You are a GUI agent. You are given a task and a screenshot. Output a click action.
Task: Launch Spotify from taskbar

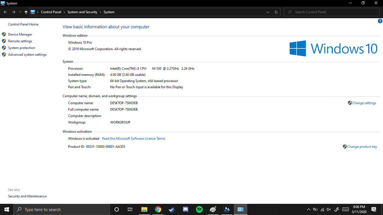pyautogui.click(x=199, y=209)
